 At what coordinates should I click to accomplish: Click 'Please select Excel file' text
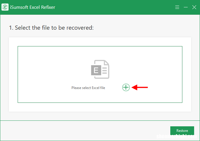(88, 88)
